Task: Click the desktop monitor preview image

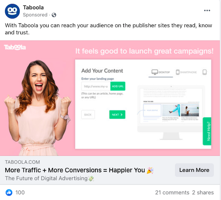Action: pyautogui.click(x=171, y=112)
